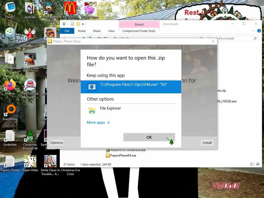Launch The Legend of Zilda shortcut
Image resolution: width=264 pixels, height=198 pixels.
50,12
